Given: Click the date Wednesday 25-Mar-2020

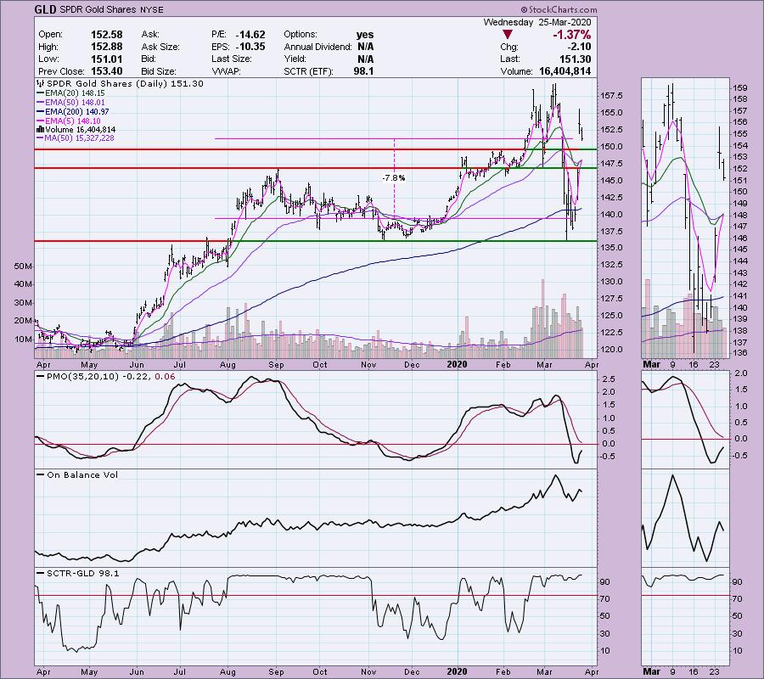Looking at the screenshot, I should tap(537, 22).
